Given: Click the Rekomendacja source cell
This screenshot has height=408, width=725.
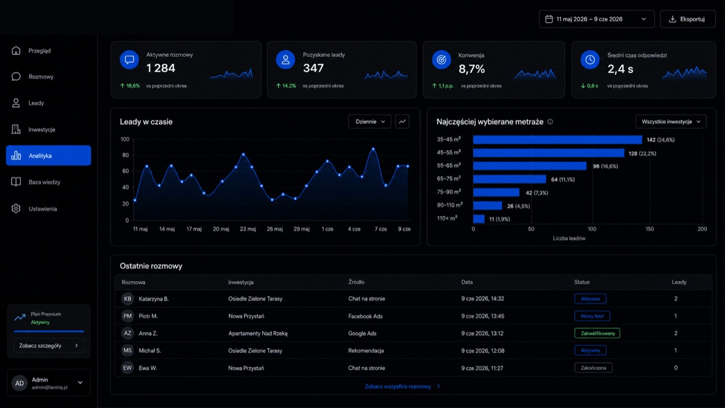Looking at the screenshot, I should [366, 351].
